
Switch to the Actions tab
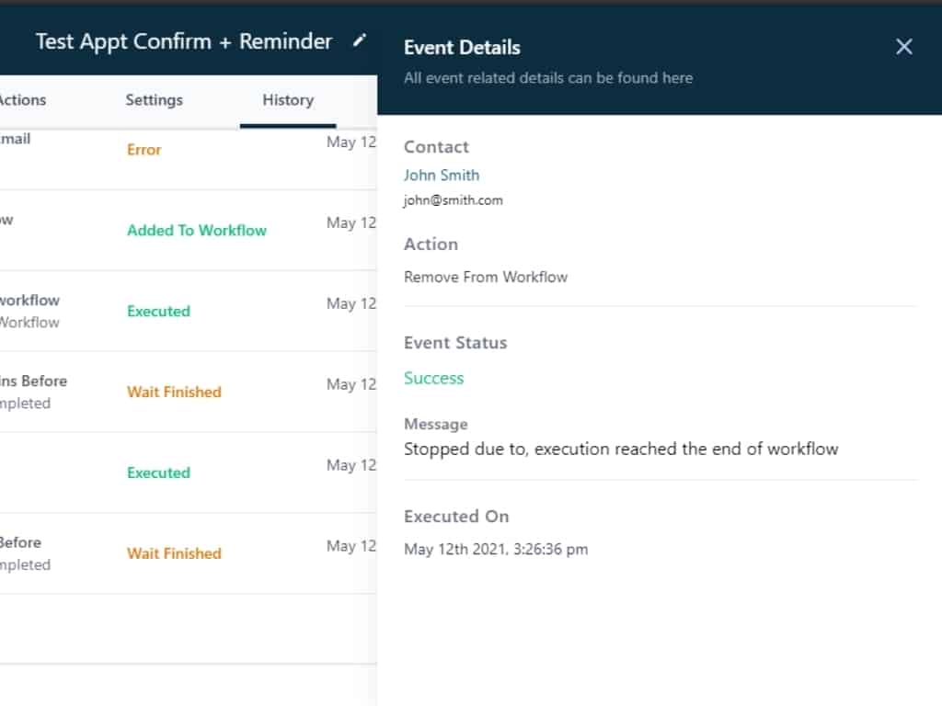[22, 100]
